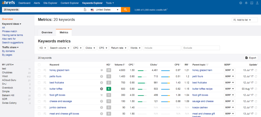Add butter toffee to a list icon
Image resolution: width=261 pixels, height=117 pixels.
pyautogui.click(x=45, y=89)
